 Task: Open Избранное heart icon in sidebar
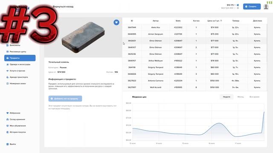point(8,113)
